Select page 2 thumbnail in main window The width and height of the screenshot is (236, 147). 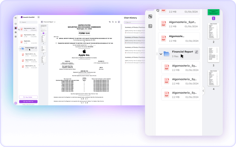[x=44, y=39]
